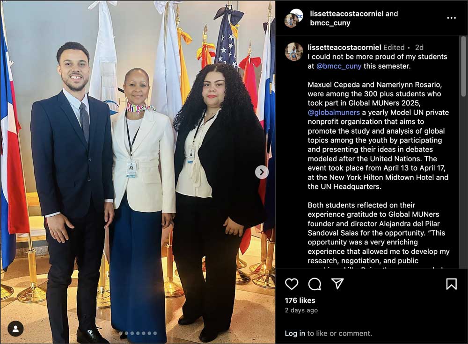Screen dimensions: 468x344
Task: Open the @globalmuners mention link
Action: coord(334,112)
